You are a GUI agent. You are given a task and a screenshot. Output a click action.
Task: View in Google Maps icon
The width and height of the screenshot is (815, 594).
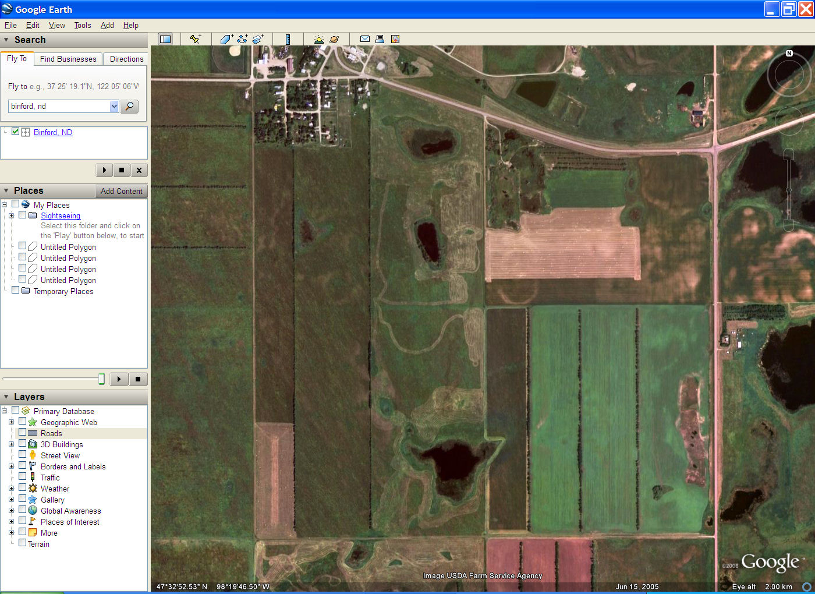395,39
